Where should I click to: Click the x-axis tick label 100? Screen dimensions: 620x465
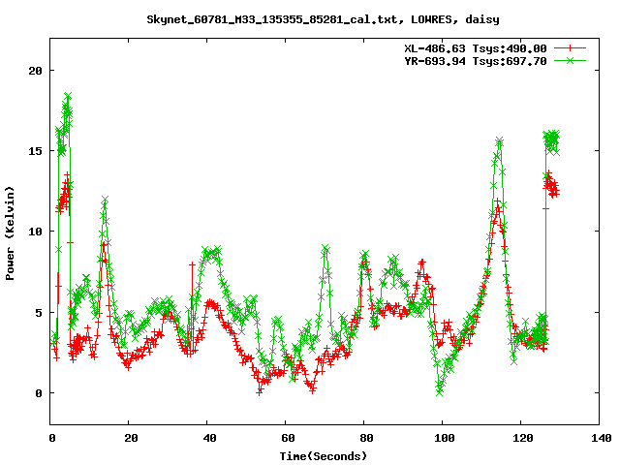click(x=444, y=438)
